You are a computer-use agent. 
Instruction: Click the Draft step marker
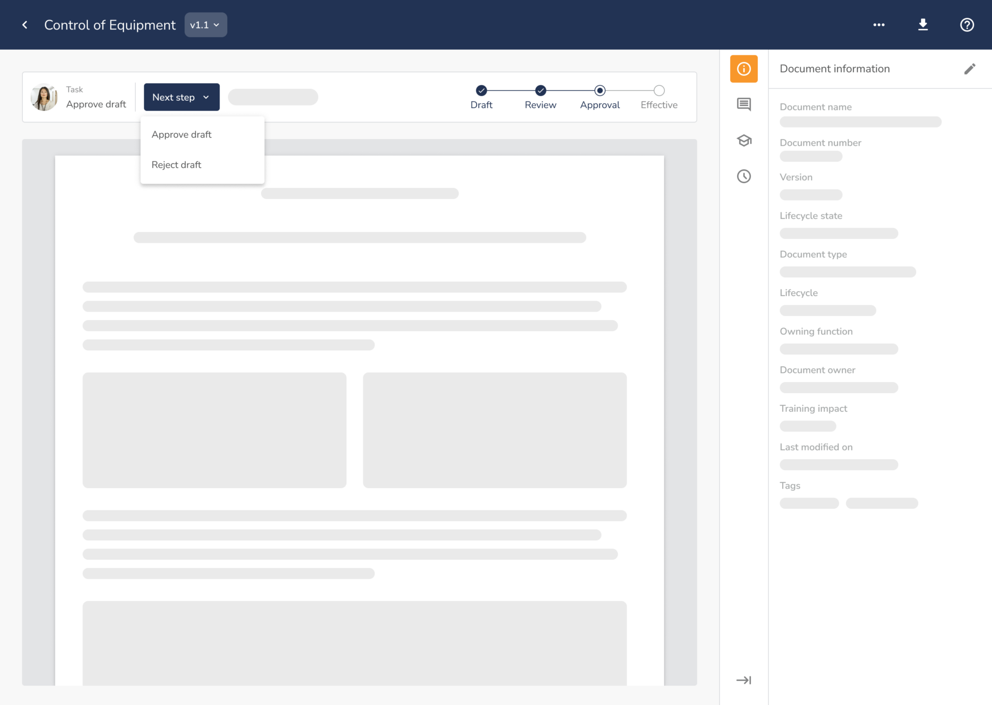[x=481, y=91]
